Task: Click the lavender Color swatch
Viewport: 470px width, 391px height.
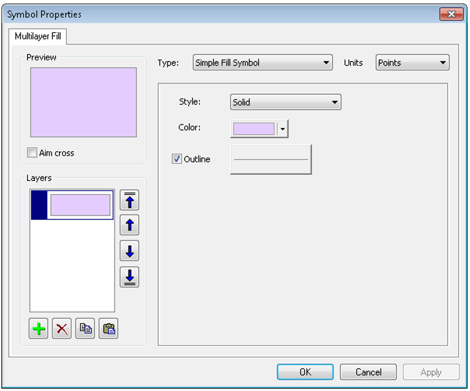Action: pos(254,129)
